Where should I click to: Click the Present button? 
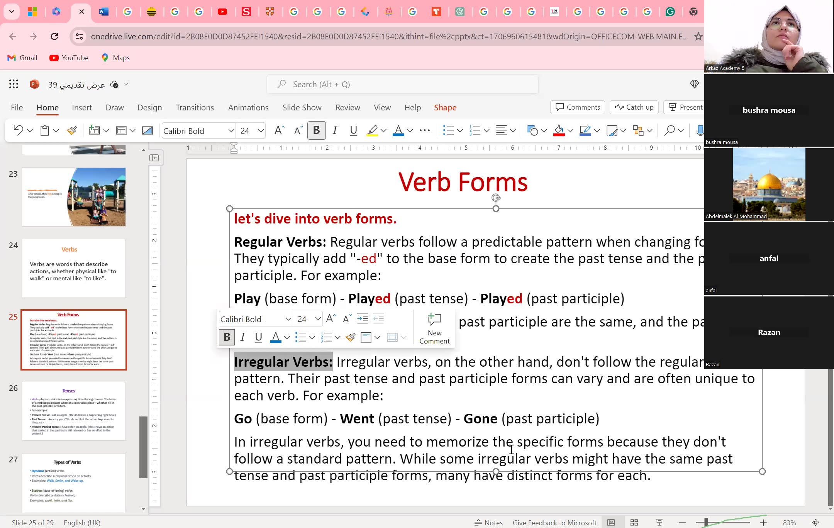point(688,107)
